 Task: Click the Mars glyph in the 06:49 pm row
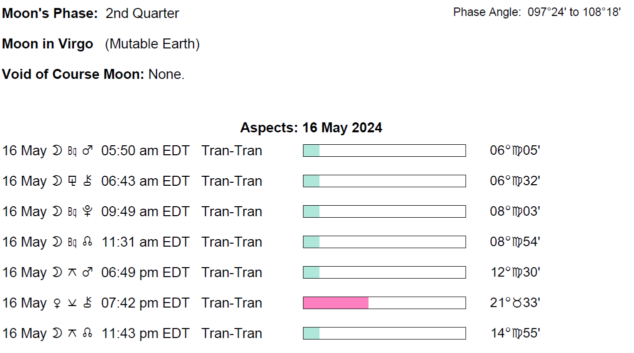click(87, 273)
